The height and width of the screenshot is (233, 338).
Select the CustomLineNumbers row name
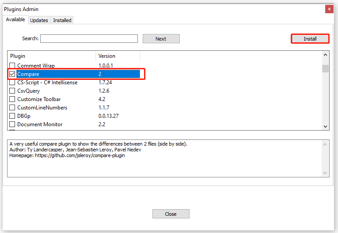(42, 108)
